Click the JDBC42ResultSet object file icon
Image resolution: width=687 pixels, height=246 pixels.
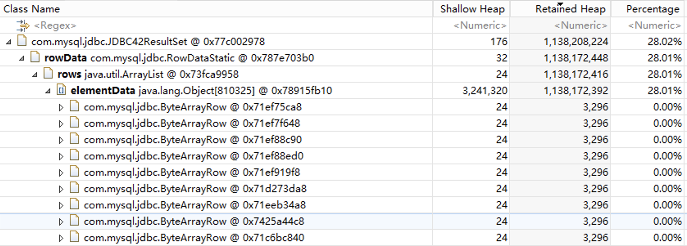click(22, 41)
